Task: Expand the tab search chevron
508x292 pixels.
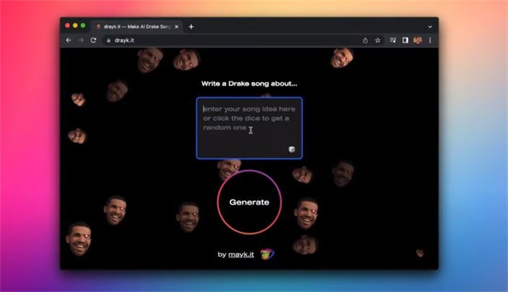Action: (430, 27)
